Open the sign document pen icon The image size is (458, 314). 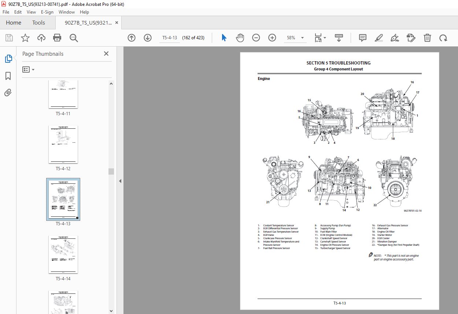pos(395,38)
